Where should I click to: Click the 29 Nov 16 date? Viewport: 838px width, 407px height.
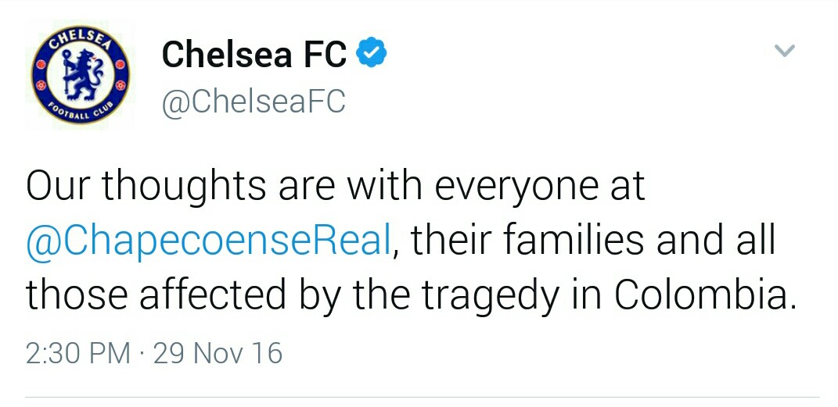218,353
